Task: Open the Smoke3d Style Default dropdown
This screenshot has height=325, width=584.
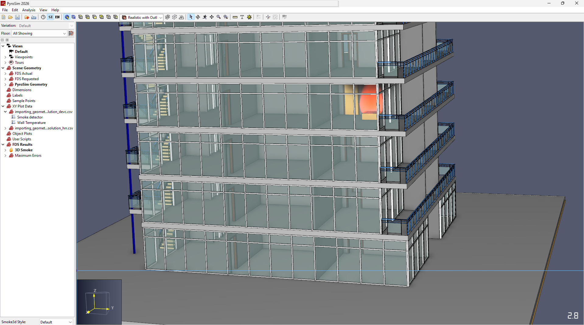Action: 56,322
